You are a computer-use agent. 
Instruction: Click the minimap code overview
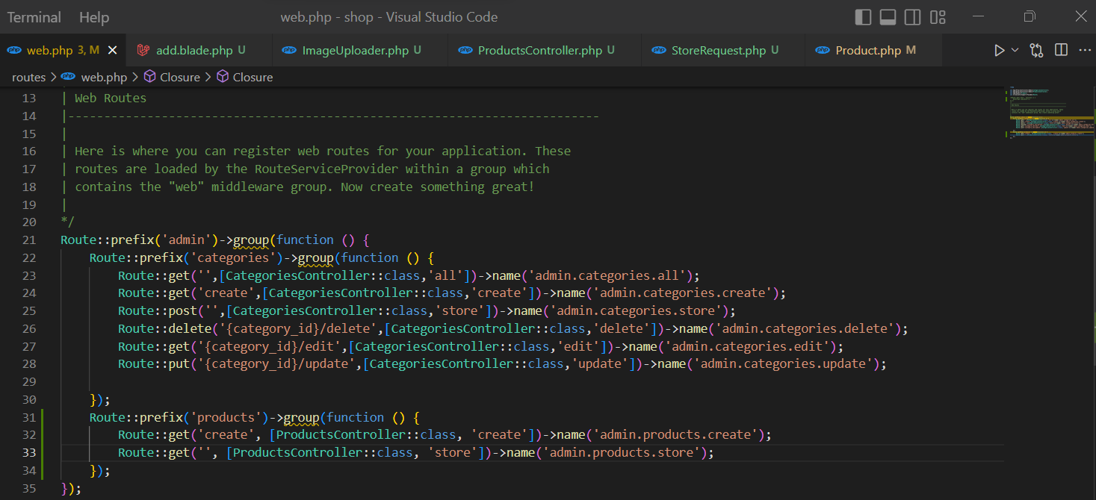point(1051,114)
